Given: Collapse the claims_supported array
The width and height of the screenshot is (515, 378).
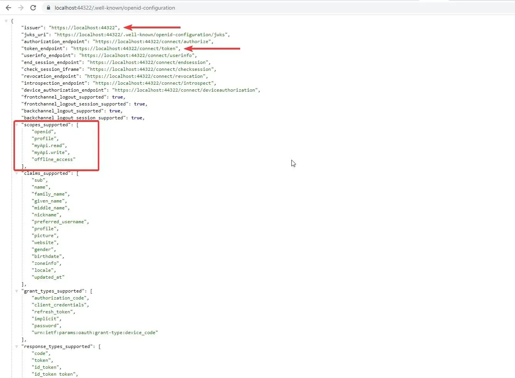Looking at the screenshot, I should 17,173.
